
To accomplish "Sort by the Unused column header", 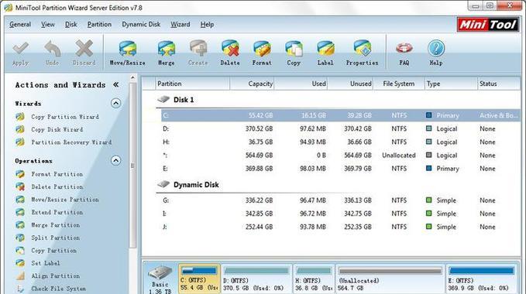I will (351, 84).
